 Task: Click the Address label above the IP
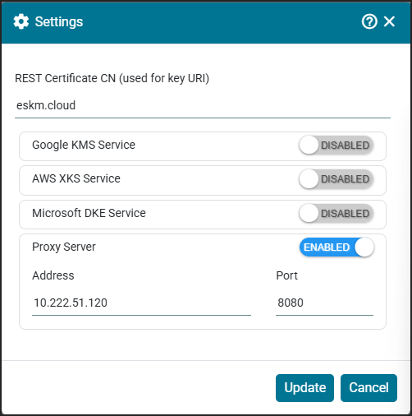(x=53, y=275)
